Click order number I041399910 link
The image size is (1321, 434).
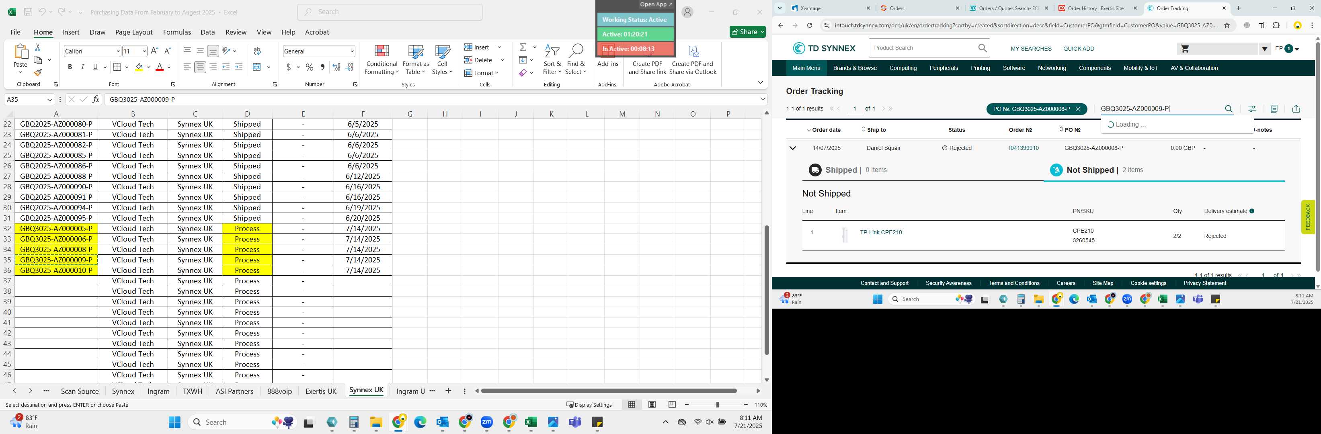tap(1024, 148)
